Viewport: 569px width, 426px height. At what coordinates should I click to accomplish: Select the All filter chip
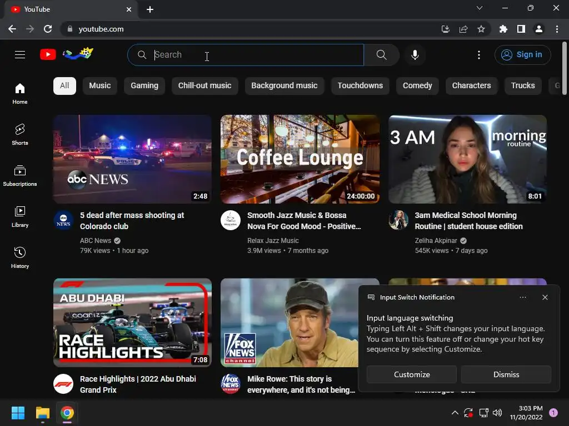64,86
